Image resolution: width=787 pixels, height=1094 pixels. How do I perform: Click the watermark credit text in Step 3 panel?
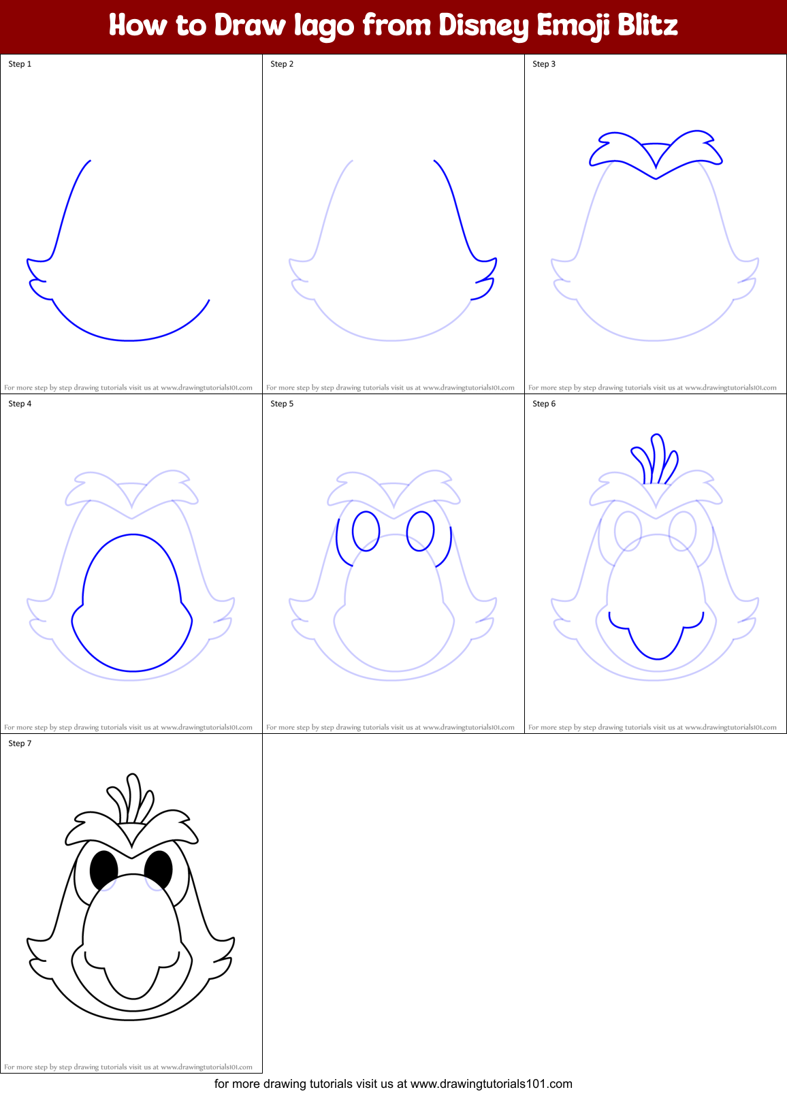click(652, 387)
